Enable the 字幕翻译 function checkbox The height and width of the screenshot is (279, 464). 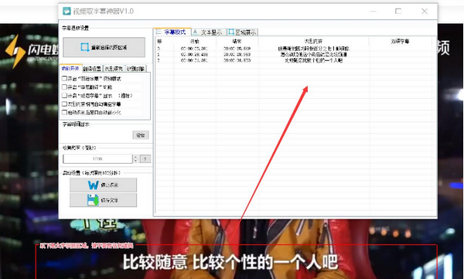[x=64, y=87]
